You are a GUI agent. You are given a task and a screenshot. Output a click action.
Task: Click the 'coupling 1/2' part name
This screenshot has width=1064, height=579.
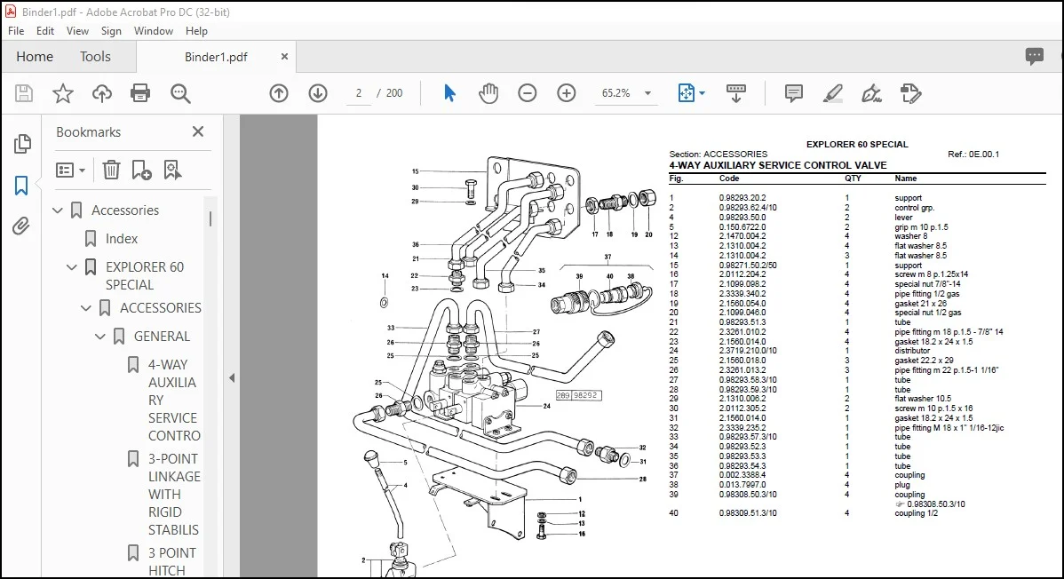tap(916, 513)
